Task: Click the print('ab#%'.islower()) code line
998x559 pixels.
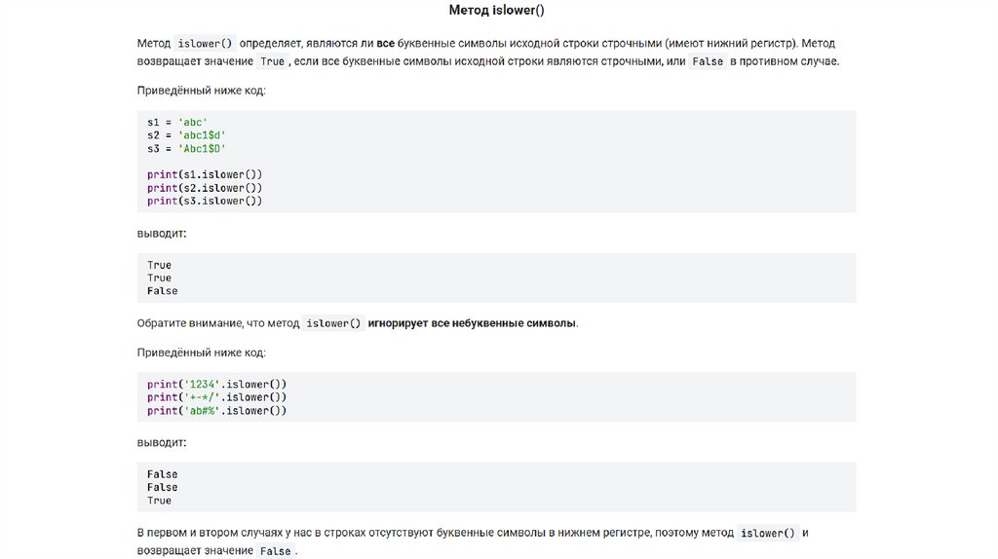Action: tap(216, 411)
